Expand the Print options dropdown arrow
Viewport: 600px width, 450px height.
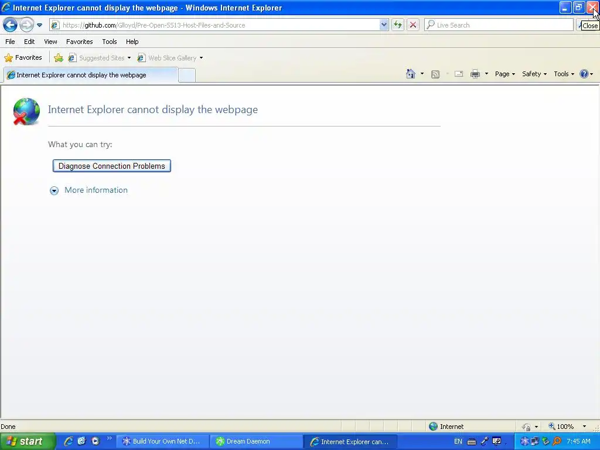[x=487, y=74]
